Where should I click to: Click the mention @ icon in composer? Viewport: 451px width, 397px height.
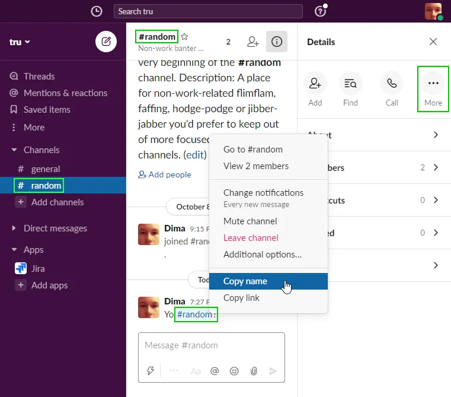pyautogui.click(x=215, y=371)
